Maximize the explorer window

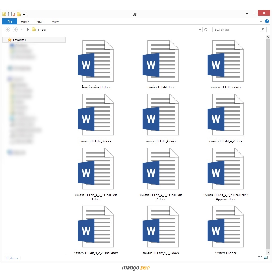(255, 13)
